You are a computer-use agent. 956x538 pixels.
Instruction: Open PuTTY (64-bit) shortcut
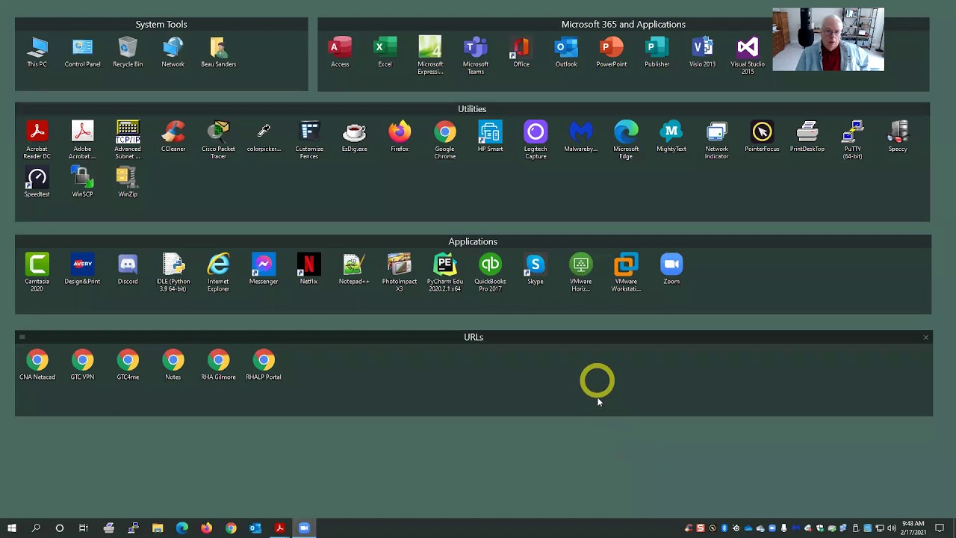tap(852, 140)
